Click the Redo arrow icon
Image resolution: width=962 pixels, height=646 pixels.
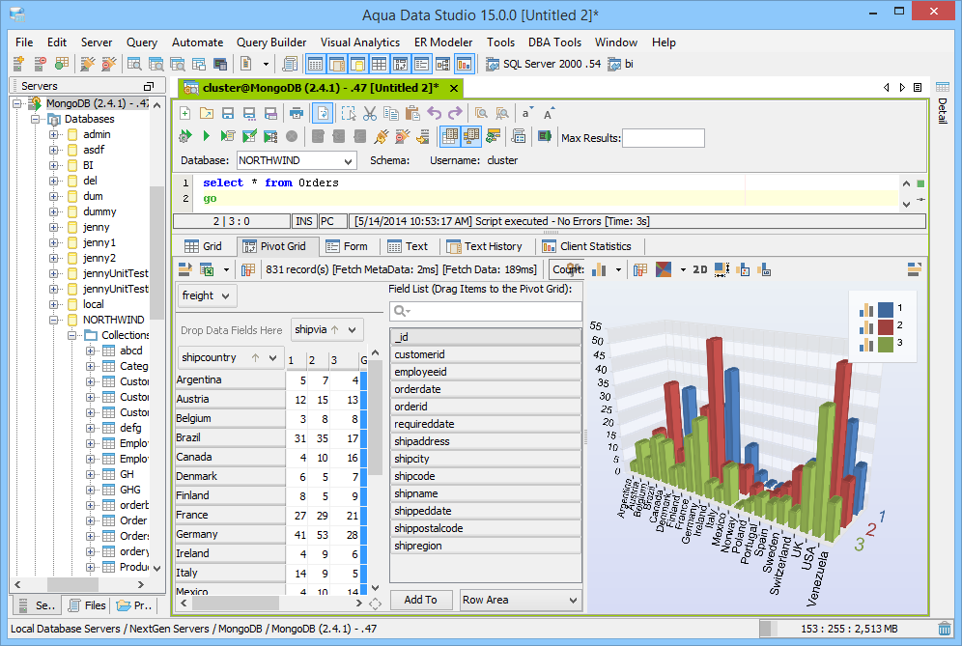click(x=455, y=113)
